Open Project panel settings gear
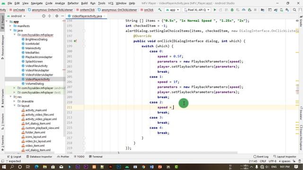 click(57, 16)
